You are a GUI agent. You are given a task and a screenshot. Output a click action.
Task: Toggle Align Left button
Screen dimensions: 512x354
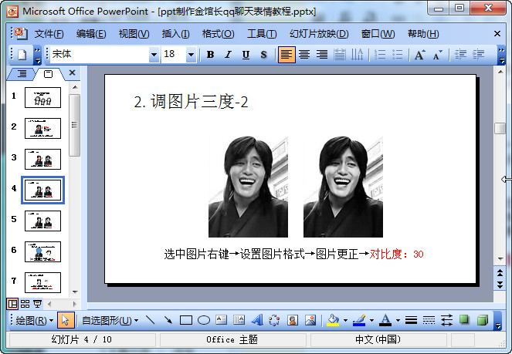click(287, 55)
